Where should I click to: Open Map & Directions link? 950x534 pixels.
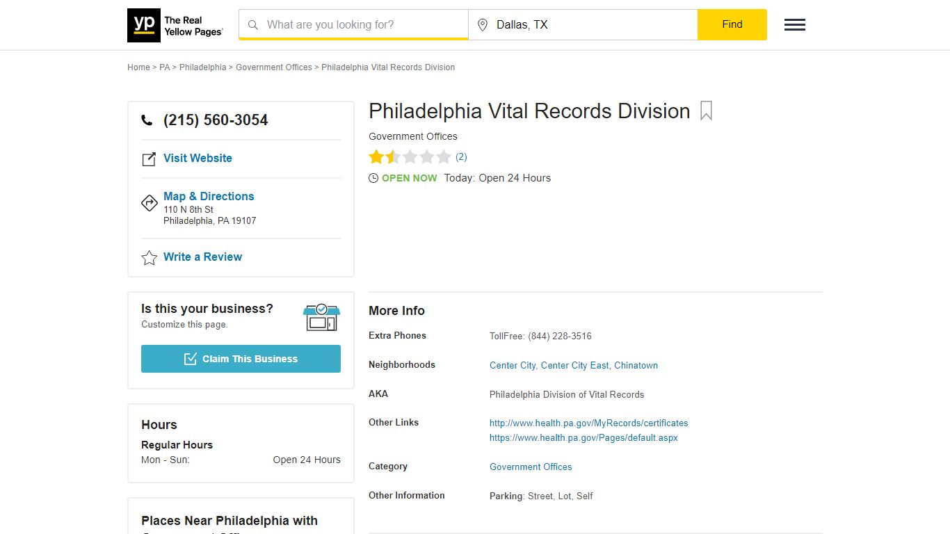point(209,197)
